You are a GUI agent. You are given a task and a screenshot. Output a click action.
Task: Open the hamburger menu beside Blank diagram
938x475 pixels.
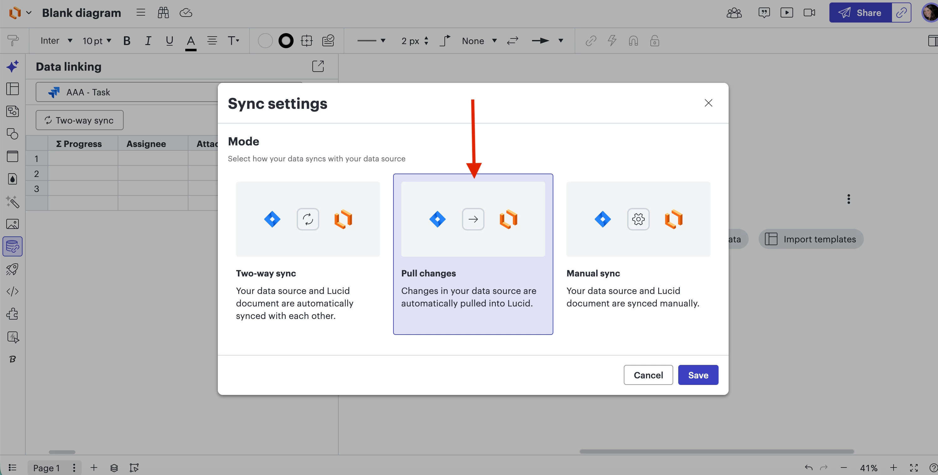click(141, 13)
